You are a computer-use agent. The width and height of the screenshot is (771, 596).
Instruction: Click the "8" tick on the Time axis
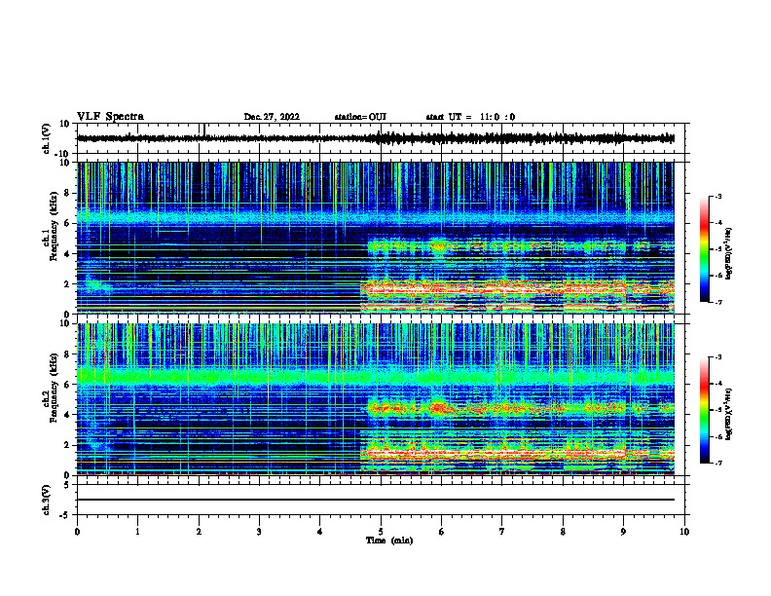tap(563, 532)
